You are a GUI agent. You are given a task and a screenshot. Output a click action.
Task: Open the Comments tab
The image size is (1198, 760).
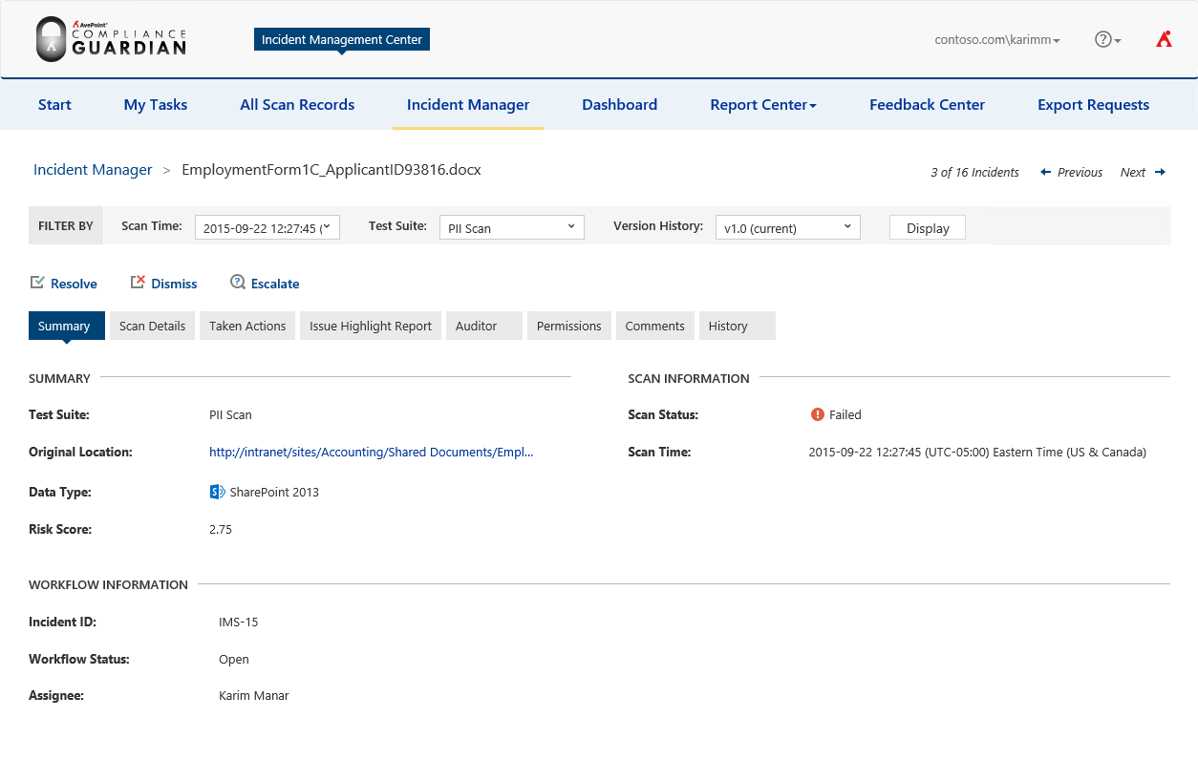point(655,326)
